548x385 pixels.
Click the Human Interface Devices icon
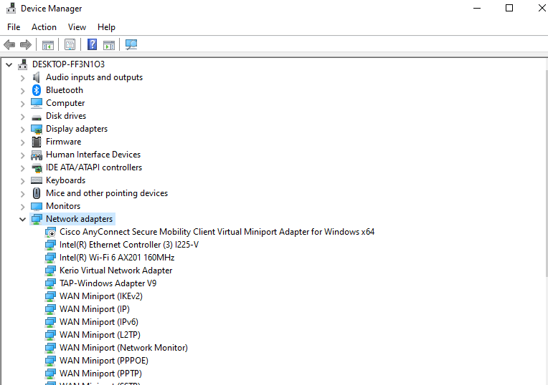(37, 155)
